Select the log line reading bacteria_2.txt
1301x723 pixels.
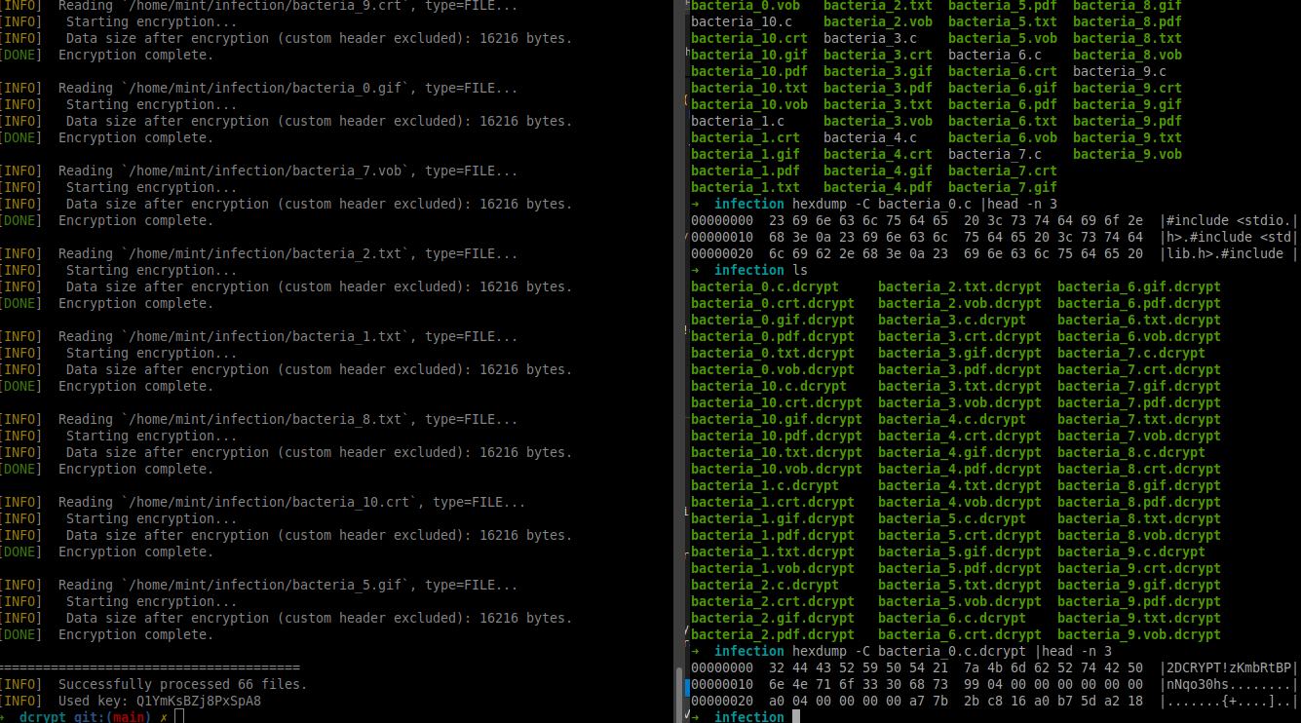259,253
